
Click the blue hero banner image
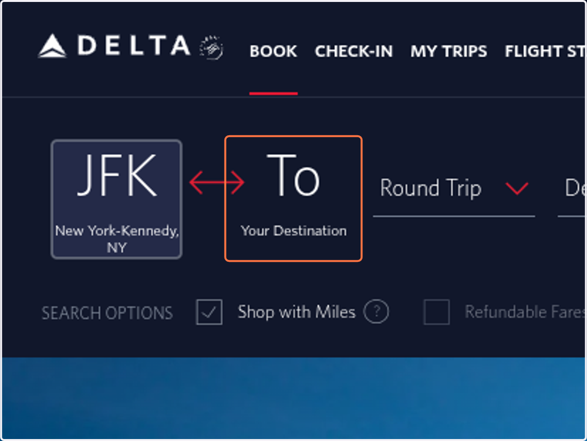tap(293, 398)
